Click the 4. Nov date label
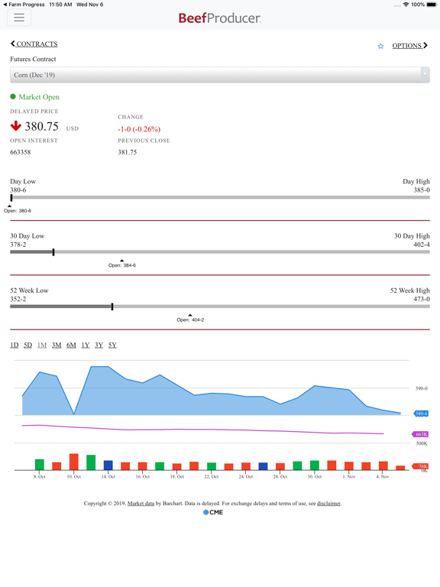Screen dimensions: 440x587 click(383, 477)
